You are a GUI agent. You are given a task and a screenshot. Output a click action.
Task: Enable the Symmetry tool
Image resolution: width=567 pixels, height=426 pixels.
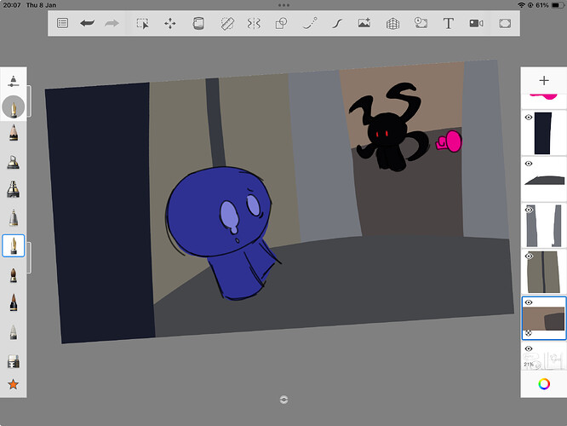pos(254,23)
